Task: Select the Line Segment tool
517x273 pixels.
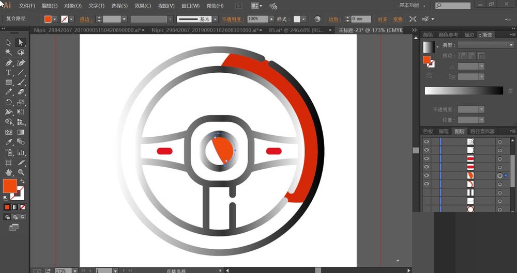Action: 21,72
